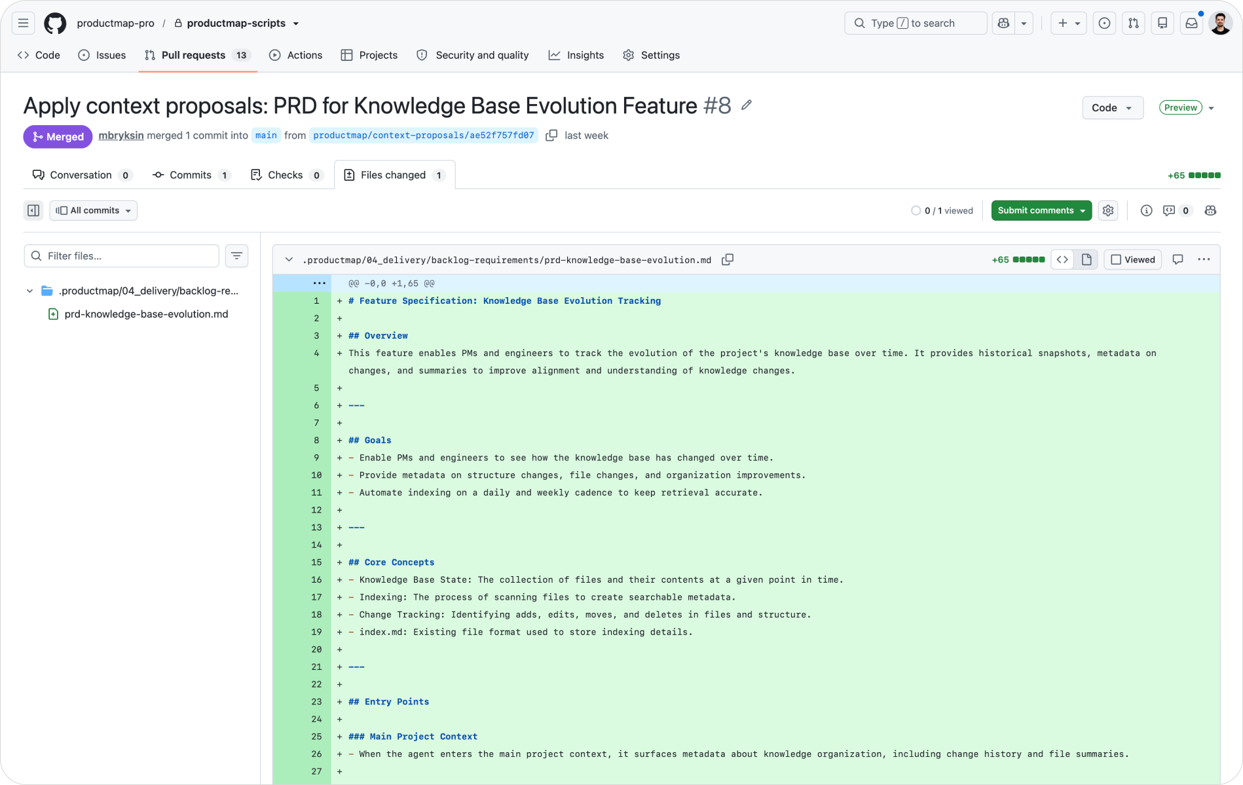The width and height of the screenshot is (1243, 785).
Task: Switch to Conversation tab
Action: point(82,175)
